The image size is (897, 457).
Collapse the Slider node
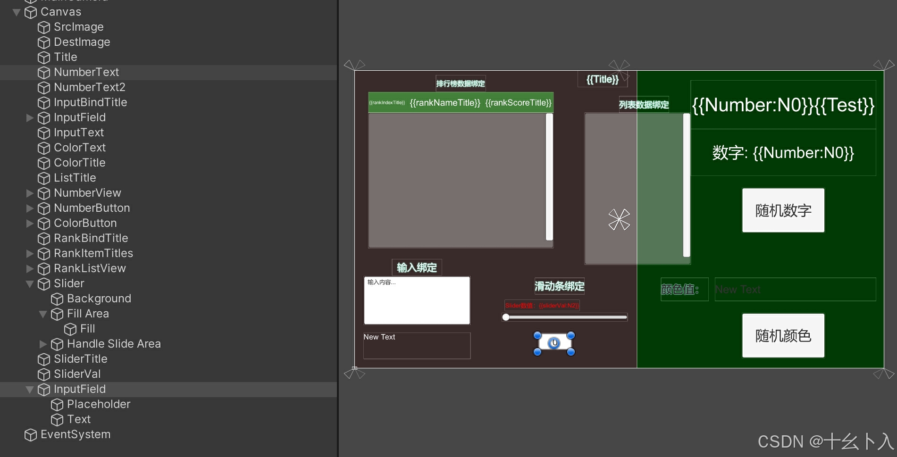coord(30,284)
